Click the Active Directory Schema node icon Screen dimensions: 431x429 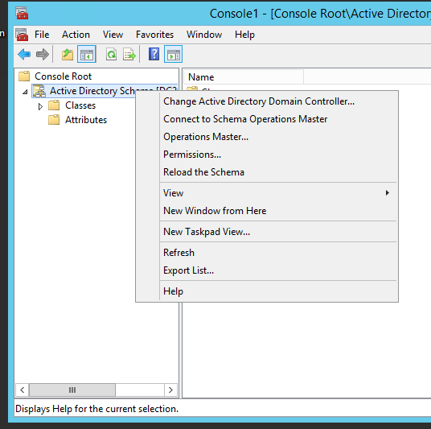tap(39, 91)
